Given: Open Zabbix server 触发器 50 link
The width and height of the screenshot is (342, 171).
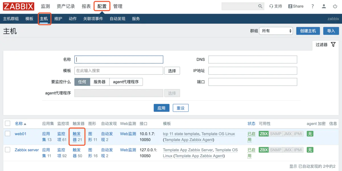Looking at the screenshot, I should tap(77, 153).
